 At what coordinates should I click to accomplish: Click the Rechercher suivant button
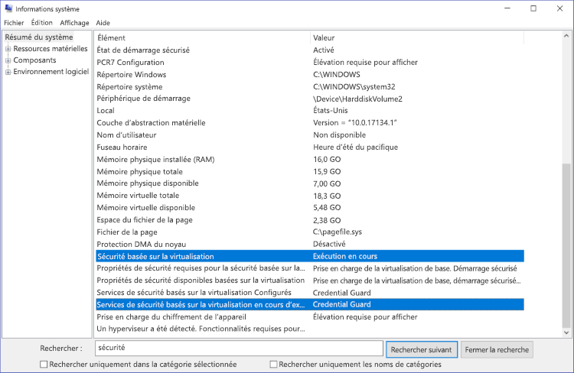tap(422, 349)
